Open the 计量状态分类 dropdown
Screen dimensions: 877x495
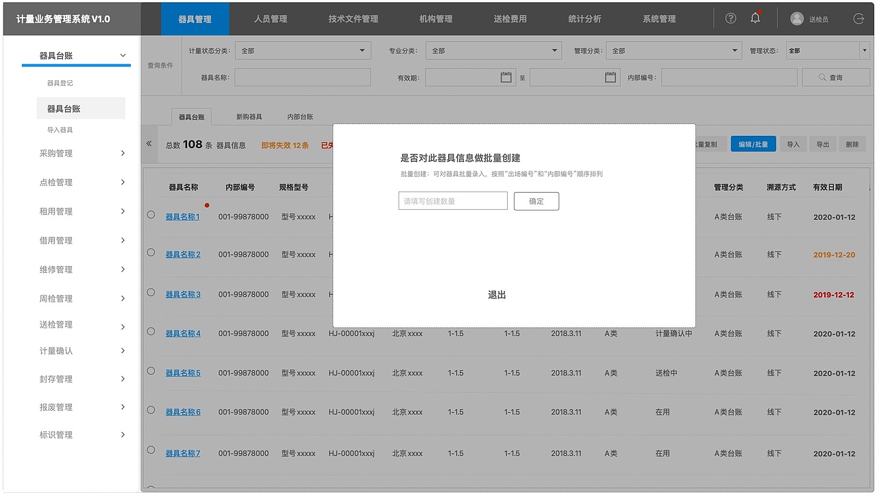303,51
